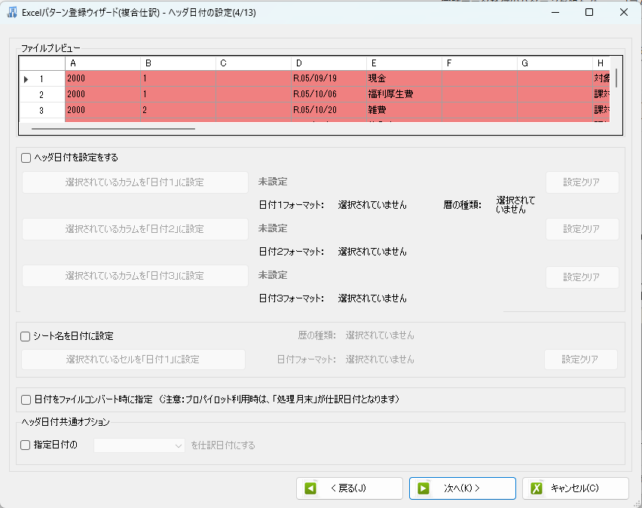Click row 1 current-row arrow indicator
Screen dimensions: 642x508
pyautogui.click(x=27, y=78)
